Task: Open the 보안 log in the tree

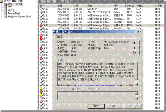Action: (10, 7)
